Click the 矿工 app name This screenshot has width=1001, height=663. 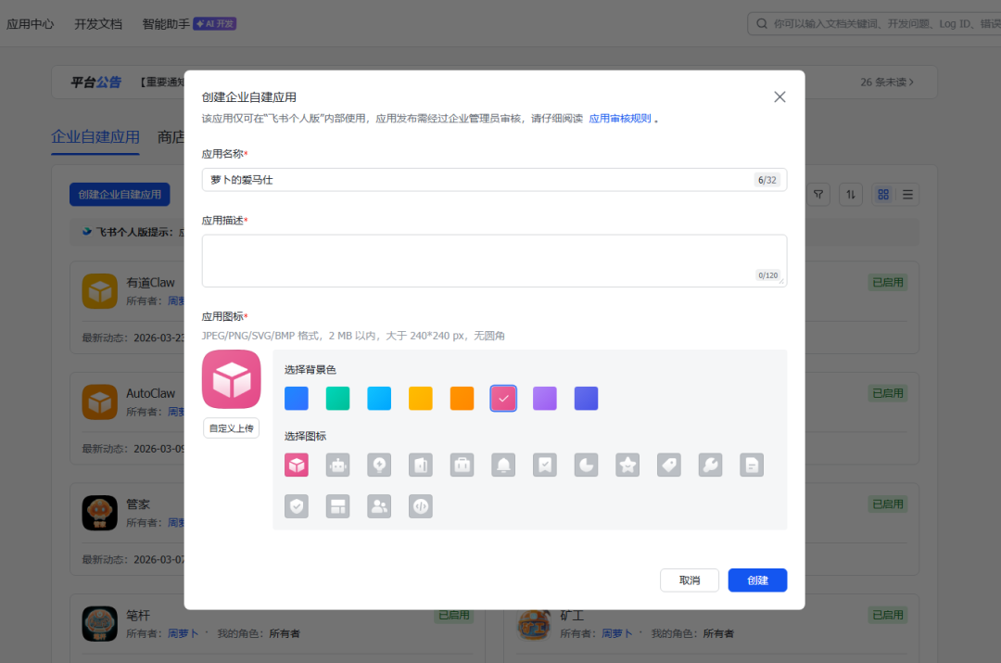pyautogui.click(x=572, y=615)
